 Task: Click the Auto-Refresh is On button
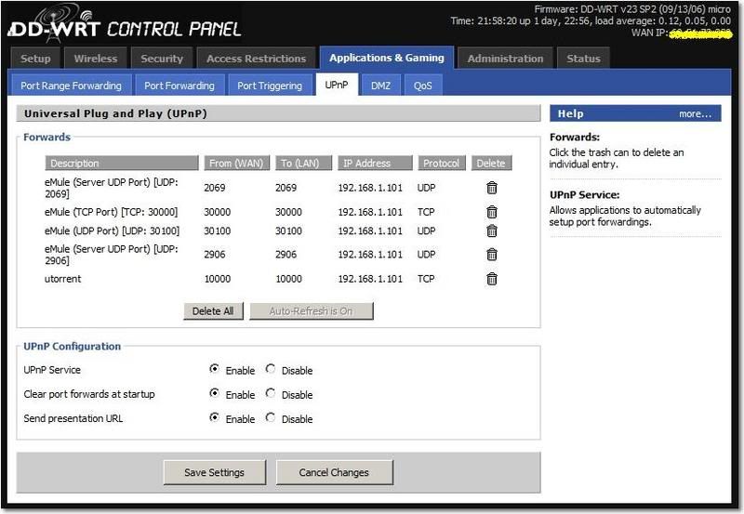coord(312,311)
